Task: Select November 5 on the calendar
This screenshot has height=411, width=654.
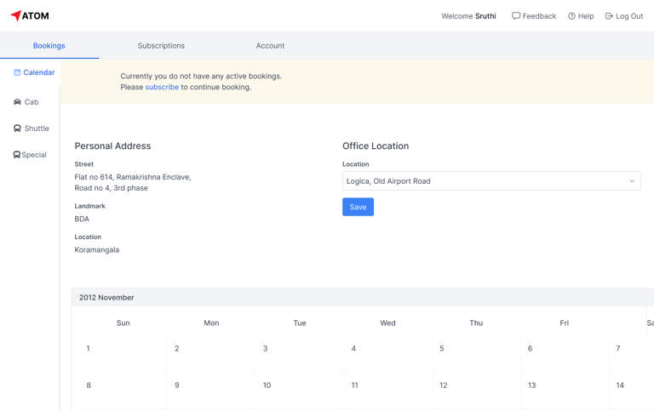Action: 442,349
